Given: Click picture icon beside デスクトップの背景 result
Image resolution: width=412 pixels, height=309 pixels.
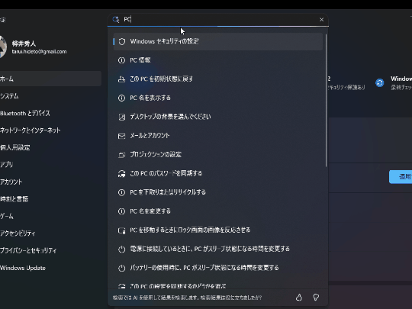Looking at the screenshot, I should point(121,117).
